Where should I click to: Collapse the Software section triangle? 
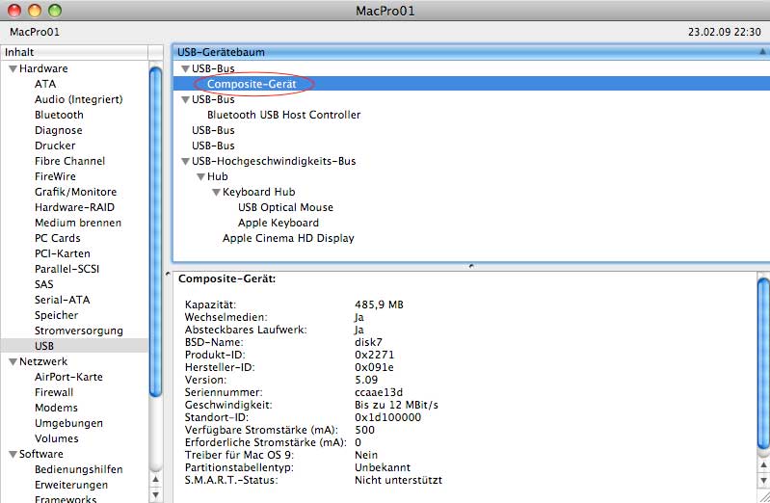pos(13,454)
